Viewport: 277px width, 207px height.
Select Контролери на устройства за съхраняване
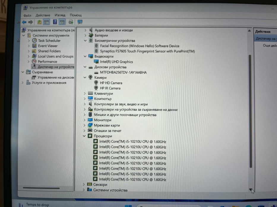136,109
